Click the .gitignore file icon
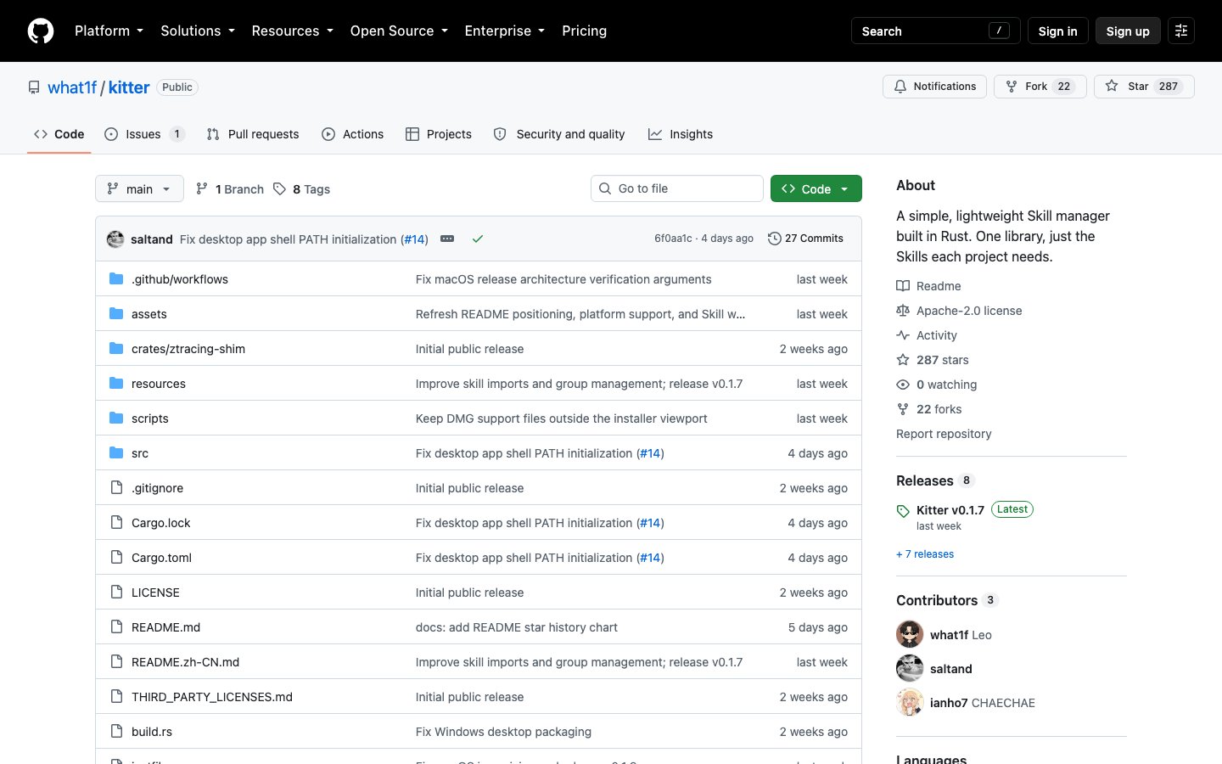This screenshot has height=764, width=1222. tap(116, 488)
